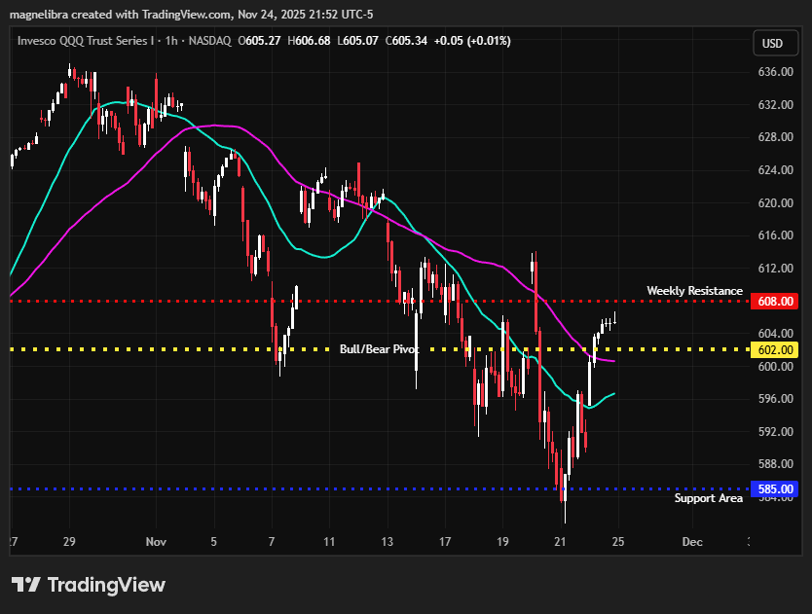Screen dimensions: 812x614
Task: Click the 608.00 red price label
Action: (x=775, y=302)
